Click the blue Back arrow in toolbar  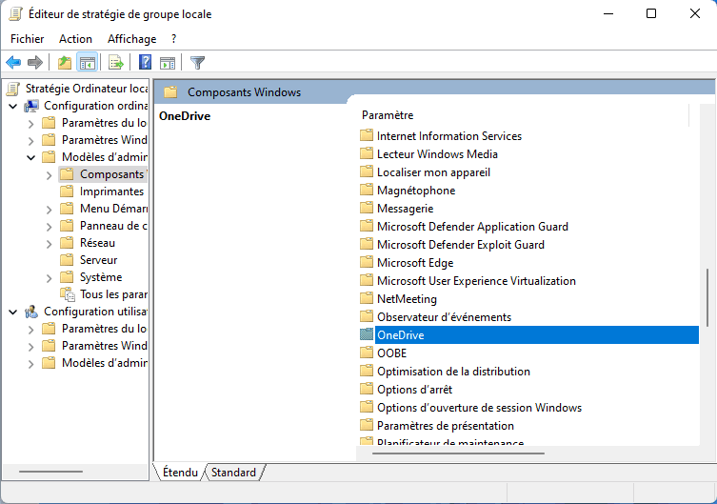(13, 63)
